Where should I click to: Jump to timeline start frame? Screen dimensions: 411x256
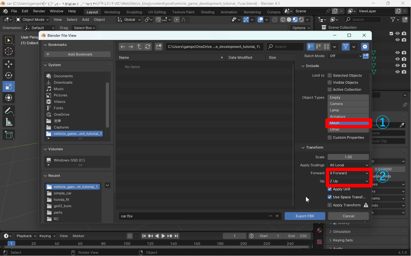(144, 236)
